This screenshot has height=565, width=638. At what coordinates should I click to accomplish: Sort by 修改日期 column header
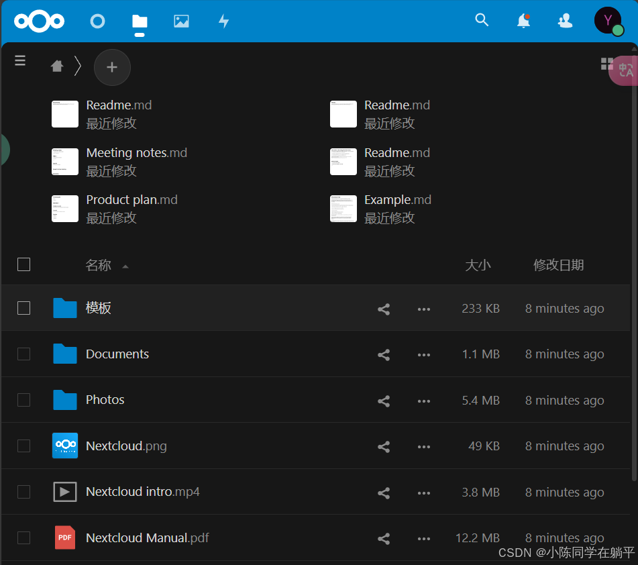pos(558,265)
